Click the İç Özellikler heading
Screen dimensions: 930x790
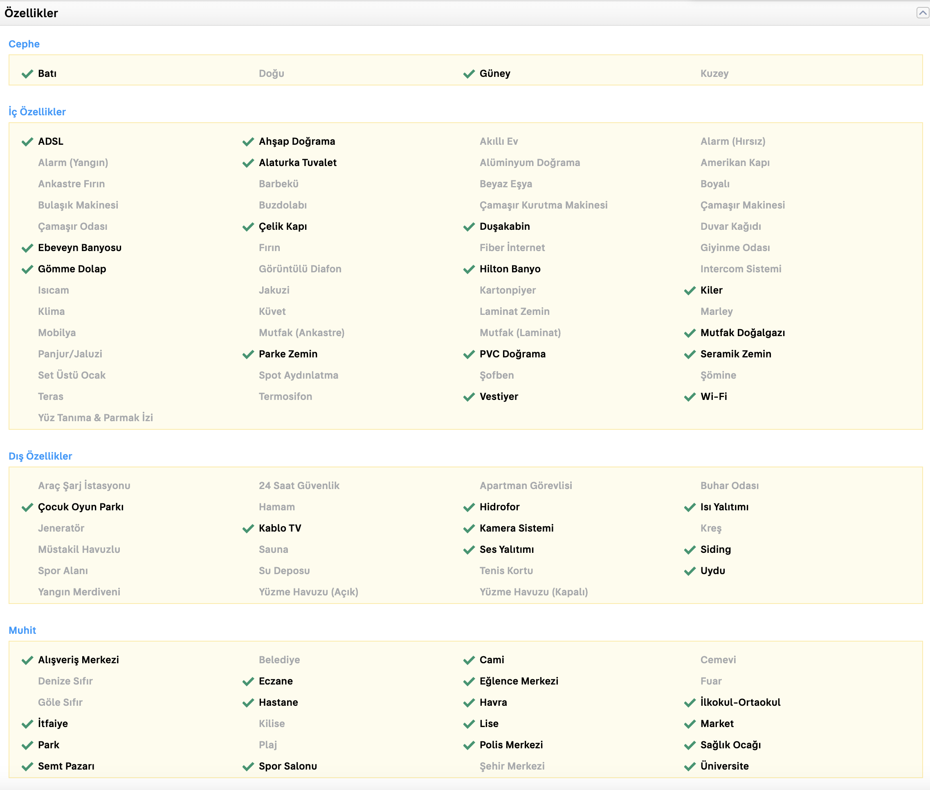(37, 112)
